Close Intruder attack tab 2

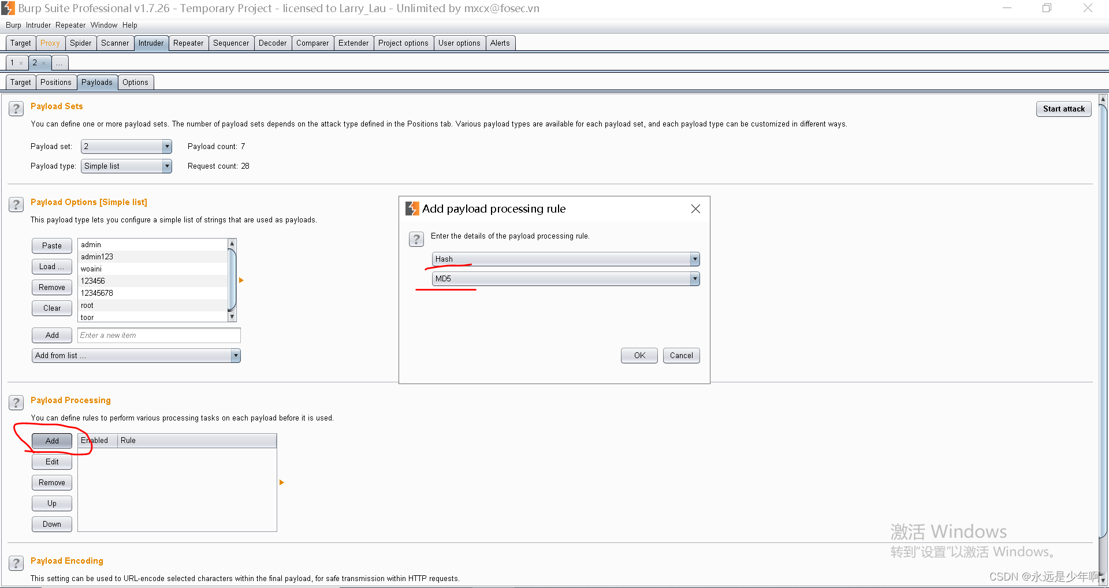pyautogui.click(x=43, y=63)
